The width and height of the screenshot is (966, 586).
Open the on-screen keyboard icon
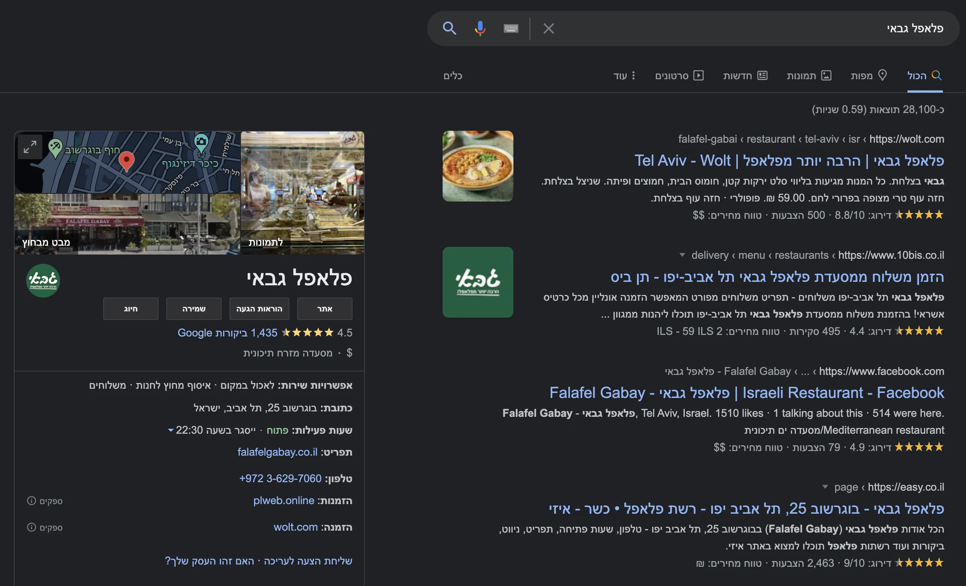[511, 28]
